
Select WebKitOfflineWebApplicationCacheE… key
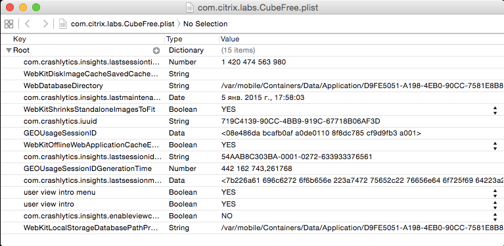(91, 145)
